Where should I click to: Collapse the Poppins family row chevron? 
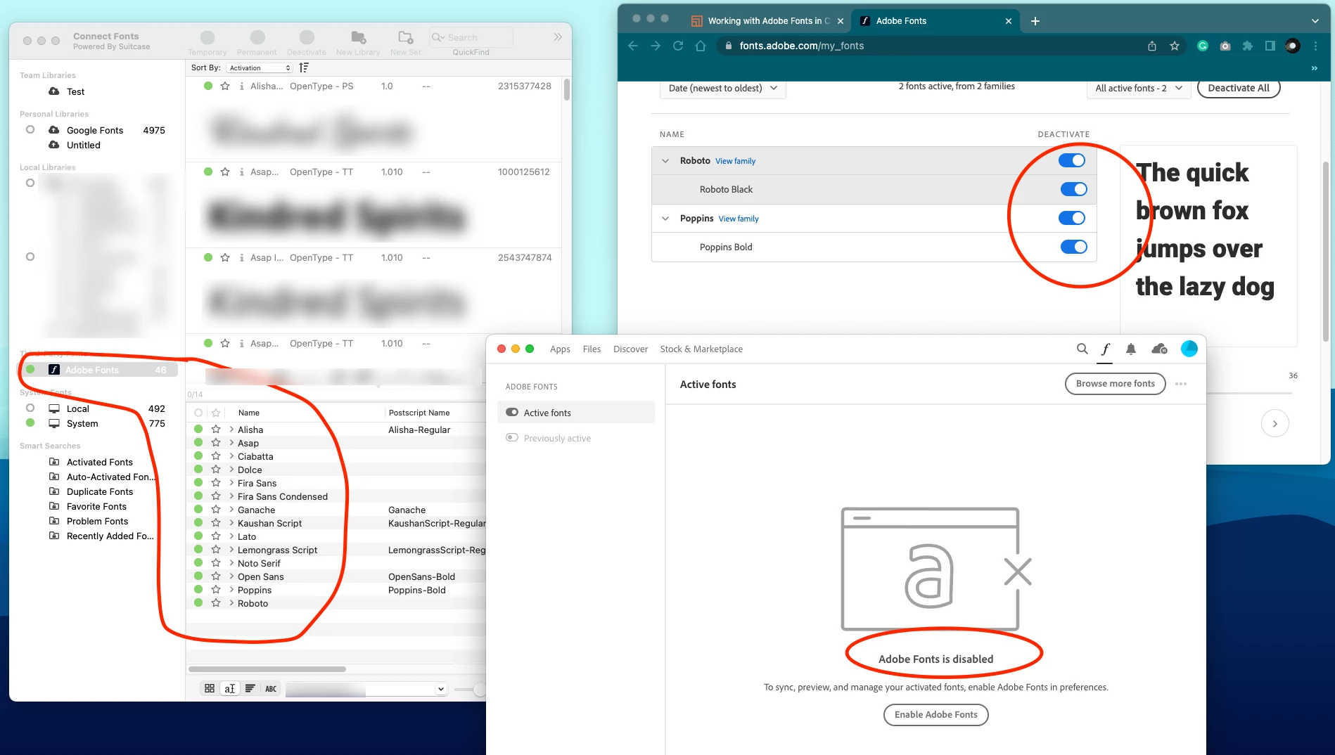pos(665,219)
